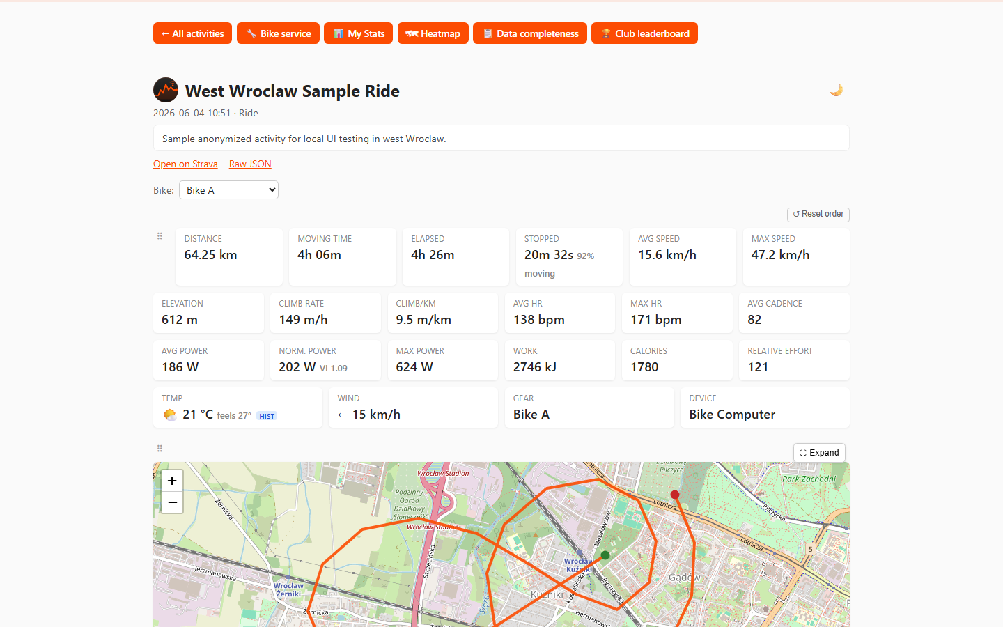Click the Moving Time 4h 06m card

[343, 256]
